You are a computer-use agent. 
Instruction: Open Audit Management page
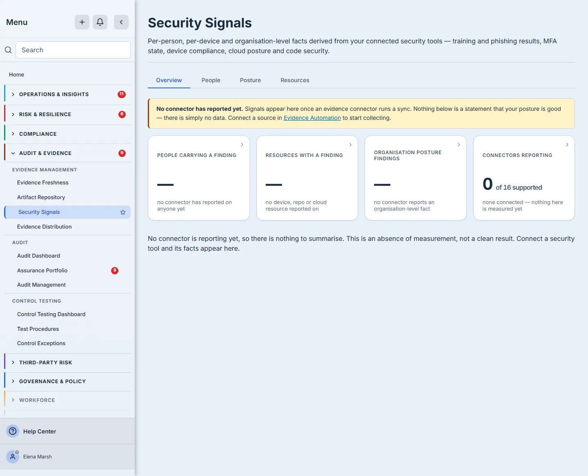(42, 285)
